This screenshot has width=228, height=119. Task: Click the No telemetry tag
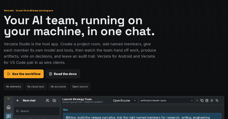tap(13, 87)
